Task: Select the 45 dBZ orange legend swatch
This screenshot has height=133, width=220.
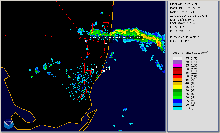Action: tap(177, 80)
